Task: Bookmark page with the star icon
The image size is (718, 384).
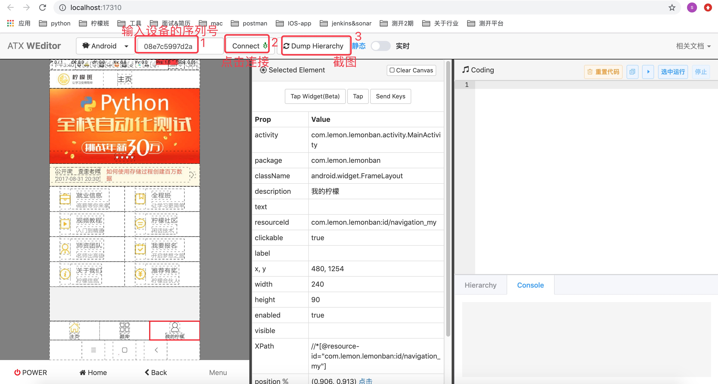Action: [x=672, y=7]
